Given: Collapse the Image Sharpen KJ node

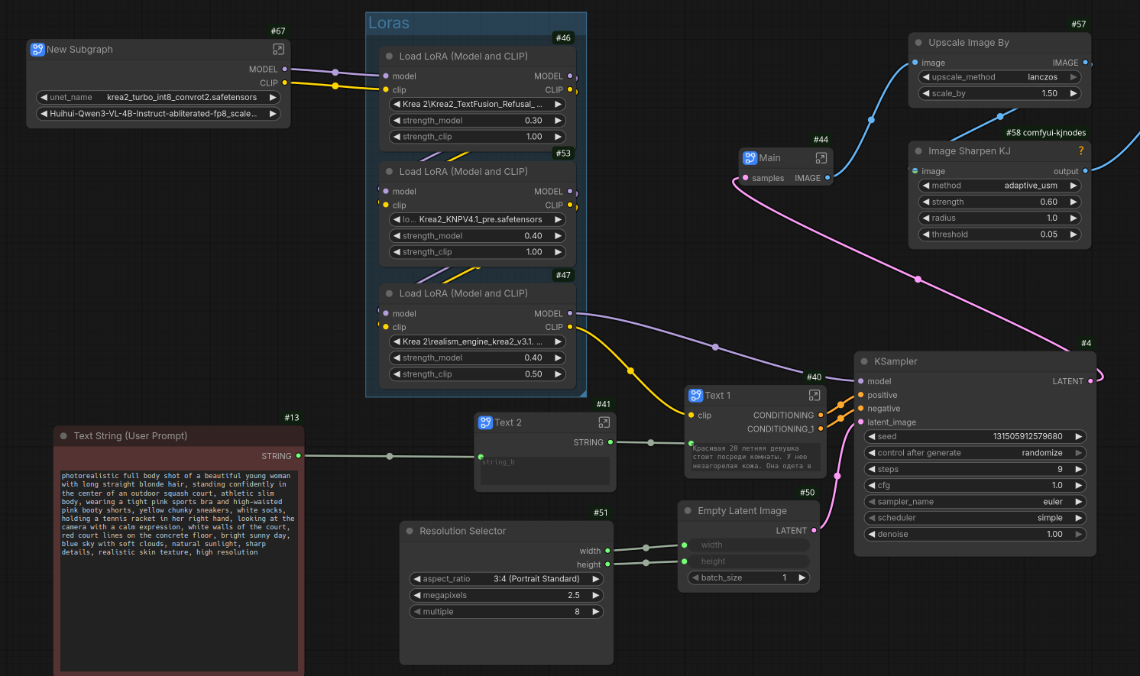Looking at the screenshot, I should click(x=918, y=151).
